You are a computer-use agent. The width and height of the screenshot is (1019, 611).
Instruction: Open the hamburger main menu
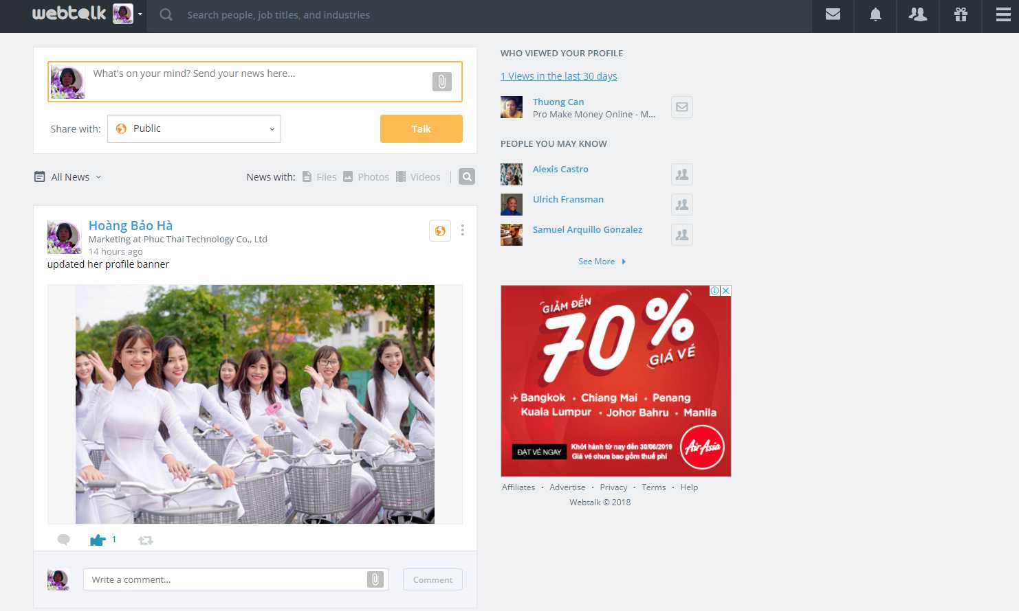[1003, 14]
